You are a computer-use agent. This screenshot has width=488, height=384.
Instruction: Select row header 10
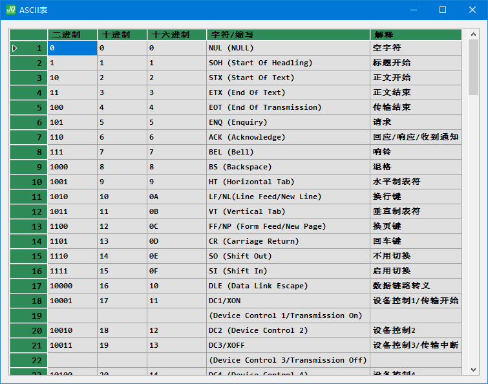tap(28, 182)
